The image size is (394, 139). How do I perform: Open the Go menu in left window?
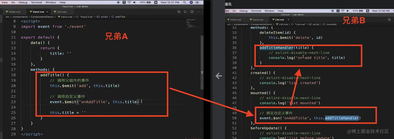pyautogui.click(x=13, y=2)
